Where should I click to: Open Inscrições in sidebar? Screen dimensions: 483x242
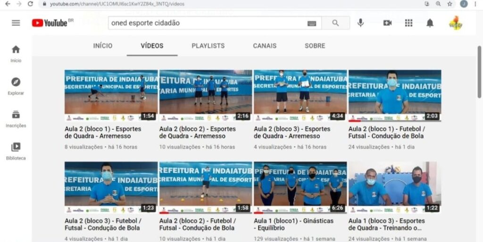click(x=16, y=118)
